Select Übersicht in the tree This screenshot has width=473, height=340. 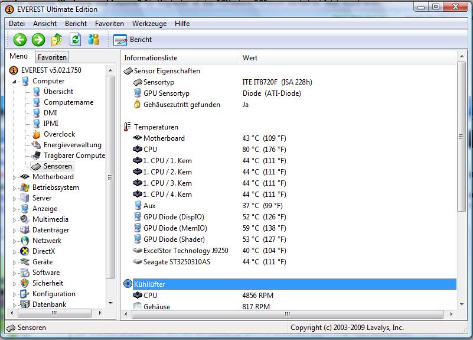pos(58,92)
